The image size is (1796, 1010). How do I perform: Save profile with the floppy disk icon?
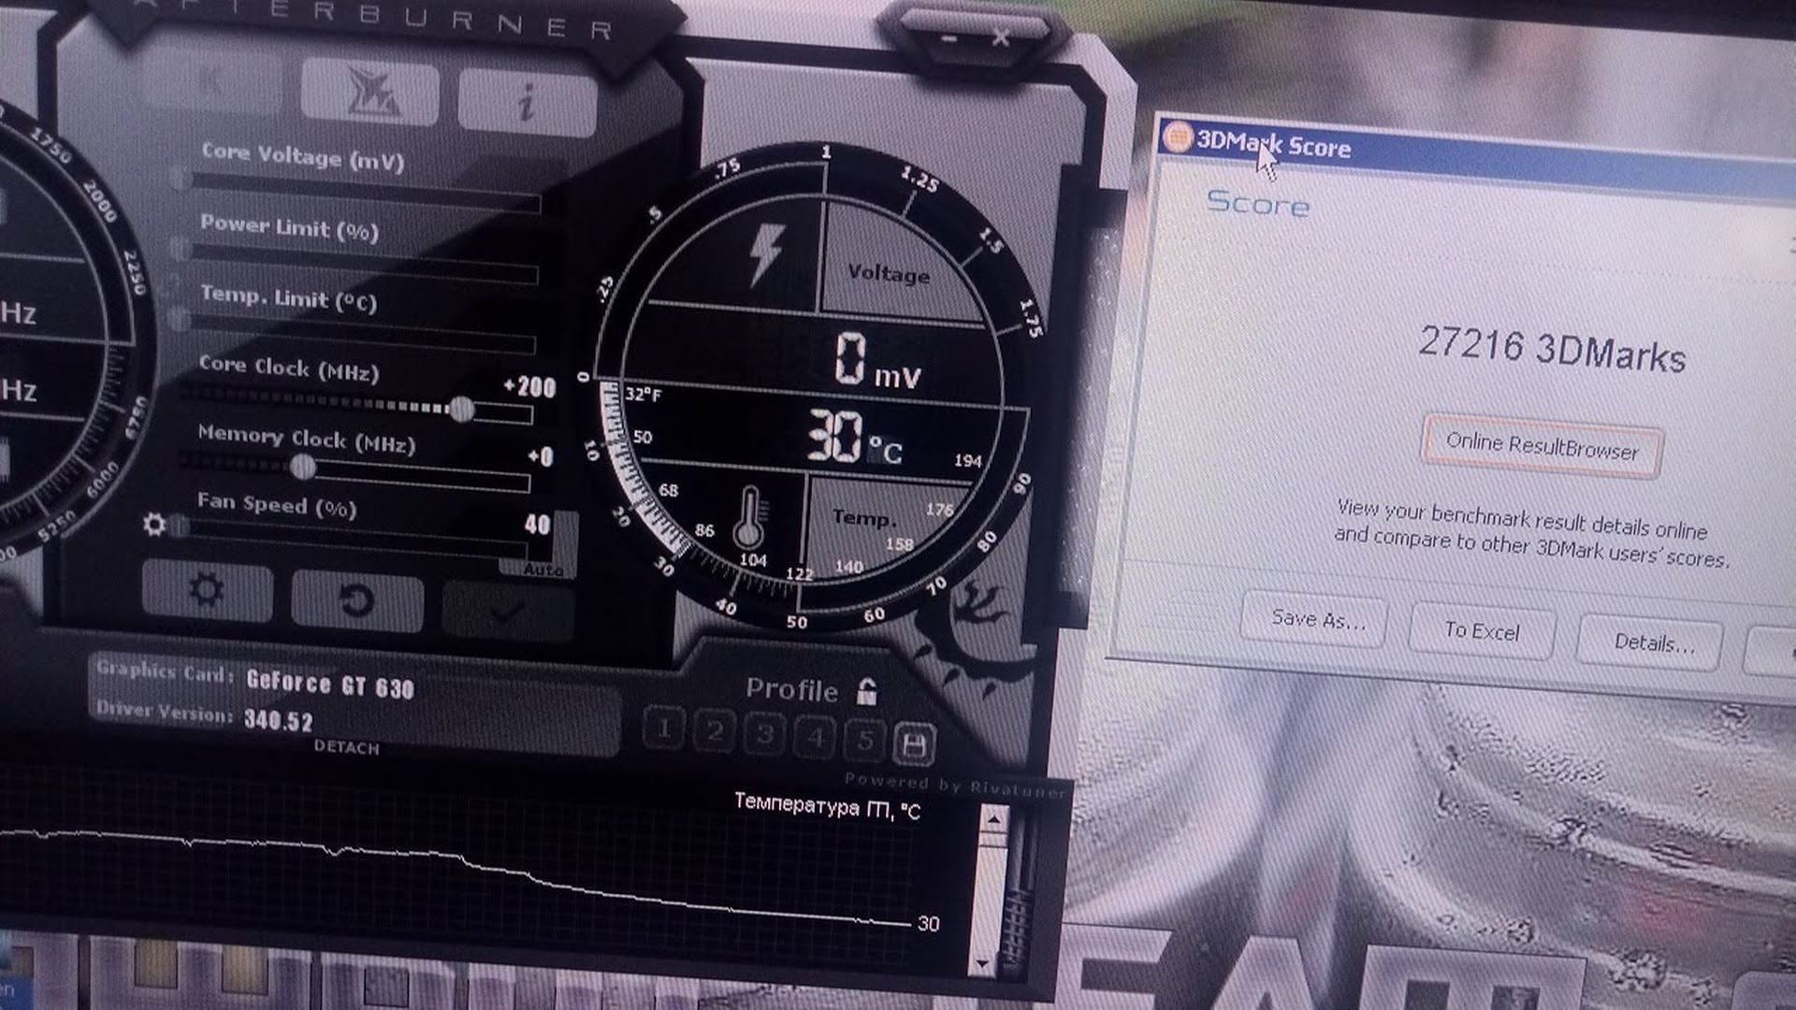point(914,744)
